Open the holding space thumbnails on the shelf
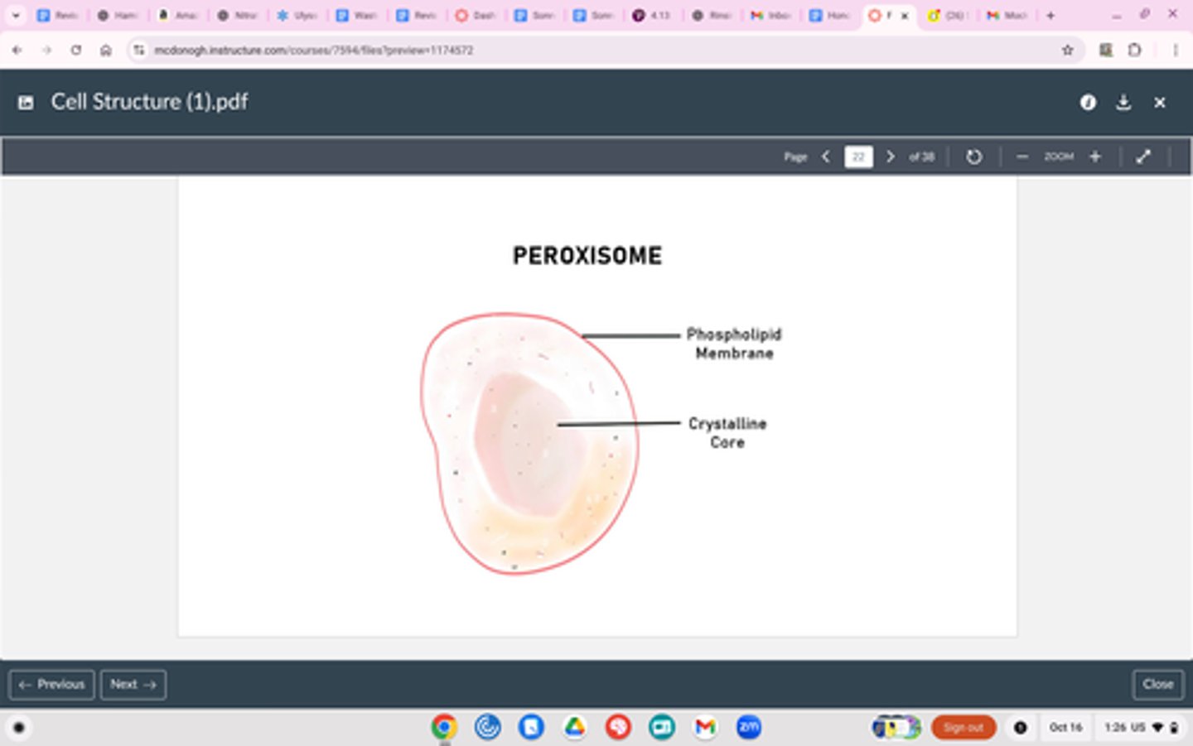 (x=896, y=728)
